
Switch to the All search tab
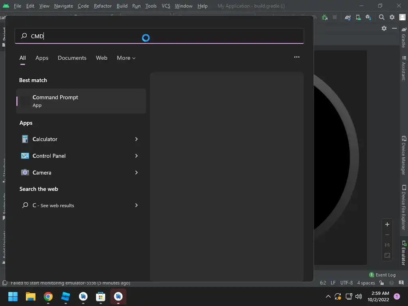coord(23,58)
